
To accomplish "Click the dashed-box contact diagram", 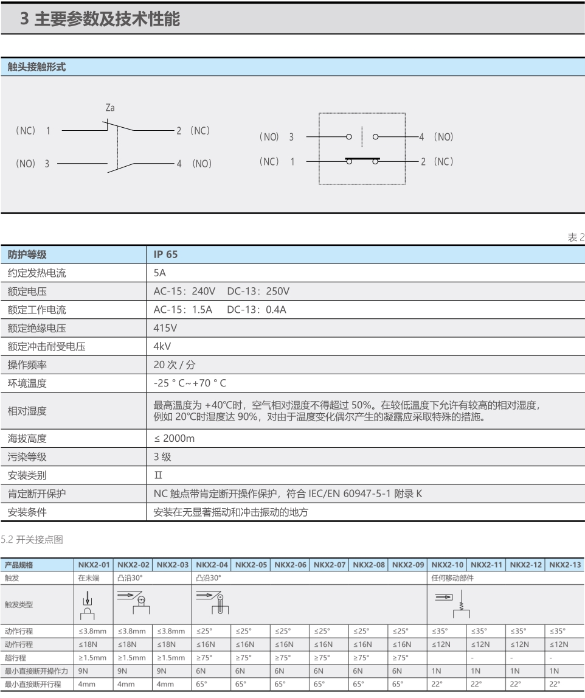I will (356, 148).
